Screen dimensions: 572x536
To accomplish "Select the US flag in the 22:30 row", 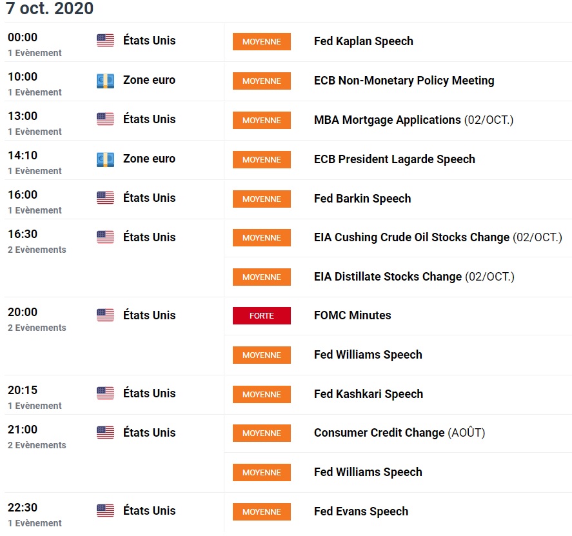I will click(105, 511).
